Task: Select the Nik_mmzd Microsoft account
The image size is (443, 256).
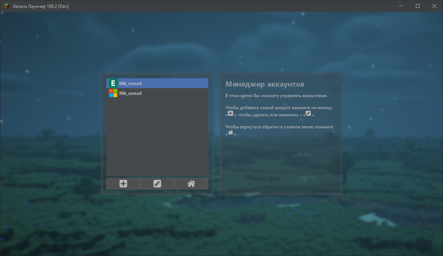Action: (x=157, y=93)
